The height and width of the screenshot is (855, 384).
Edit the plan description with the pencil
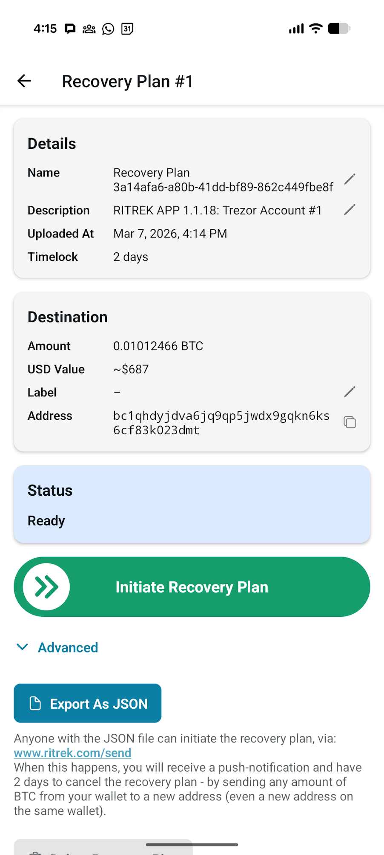point(350,210)
